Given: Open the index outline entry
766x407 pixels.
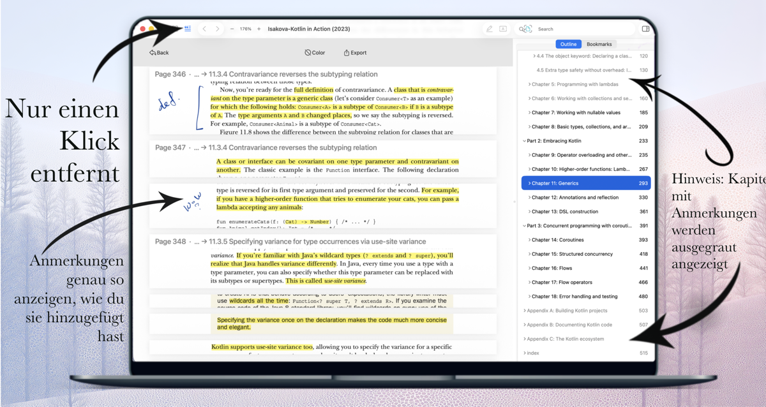Looking at the screenshot, I should (x=586, y=353).
